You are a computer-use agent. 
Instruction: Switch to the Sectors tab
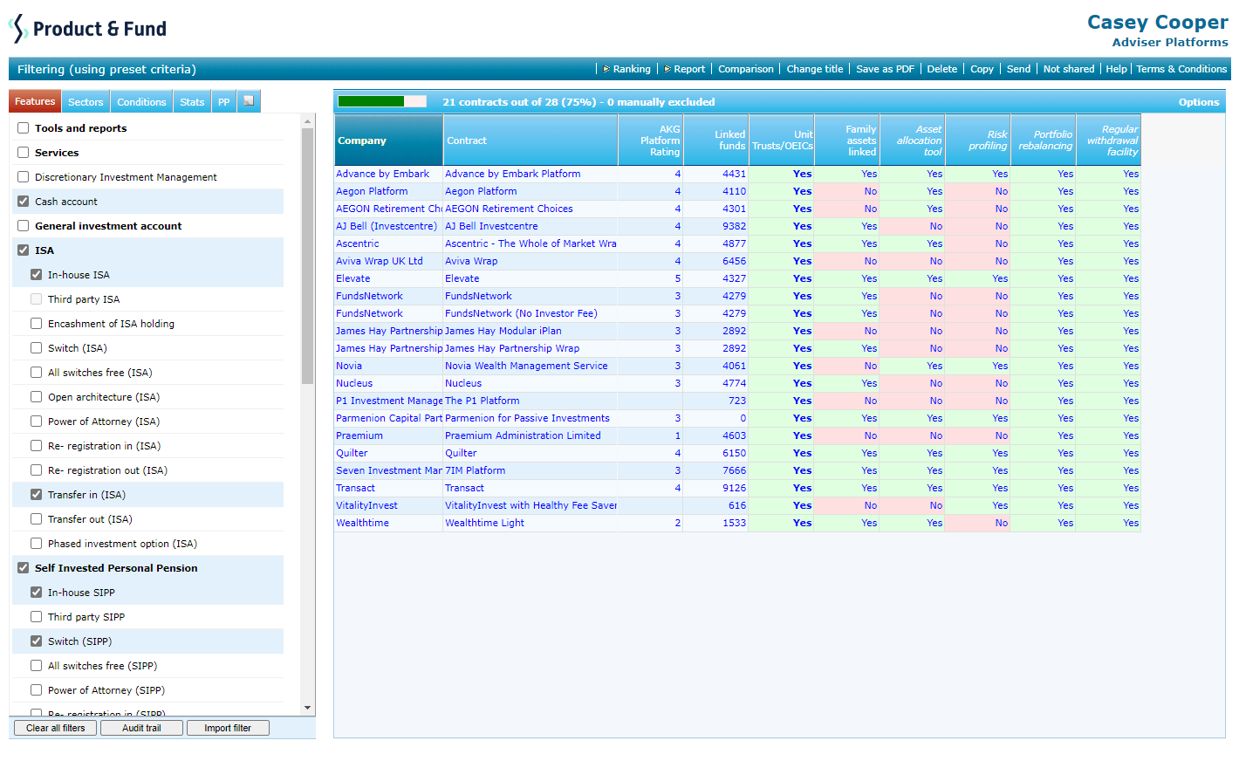pos(86,102)
